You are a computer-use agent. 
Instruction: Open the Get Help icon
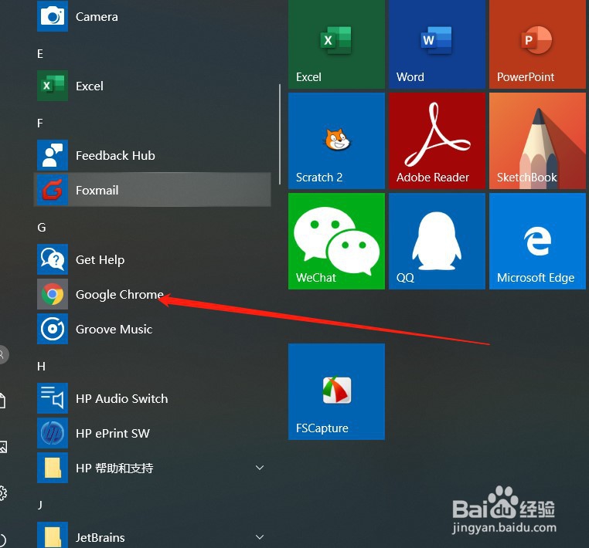(53, 259)
